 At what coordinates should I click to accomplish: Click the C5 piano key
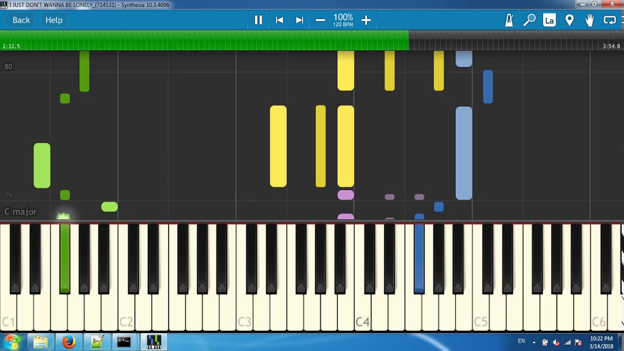(x=481, y=312)
